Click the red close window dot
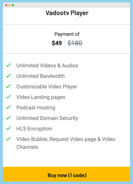 point(6,5)
